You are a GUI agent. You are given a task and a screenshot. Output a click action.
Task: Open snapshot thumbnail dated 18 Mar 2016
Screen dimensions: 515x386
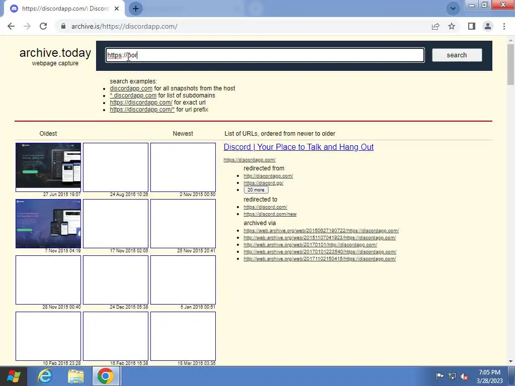[x=183, y=336]
